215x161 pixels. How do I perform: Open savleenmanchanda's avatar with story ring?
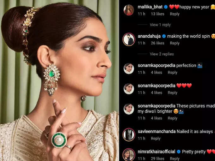point(129,135)
